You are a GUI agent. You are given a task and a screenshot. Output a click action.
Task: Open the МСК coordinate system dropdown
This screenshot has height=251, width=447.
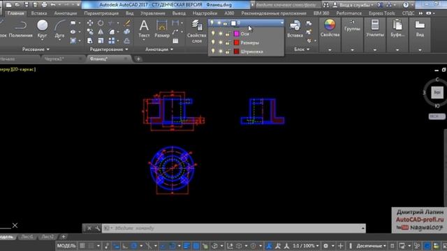point(437,116)
